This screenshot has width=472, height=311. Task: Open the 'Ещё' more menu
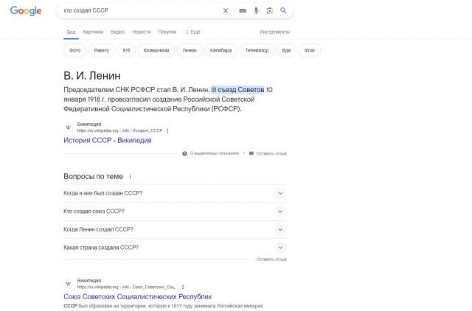pos(193,32)
